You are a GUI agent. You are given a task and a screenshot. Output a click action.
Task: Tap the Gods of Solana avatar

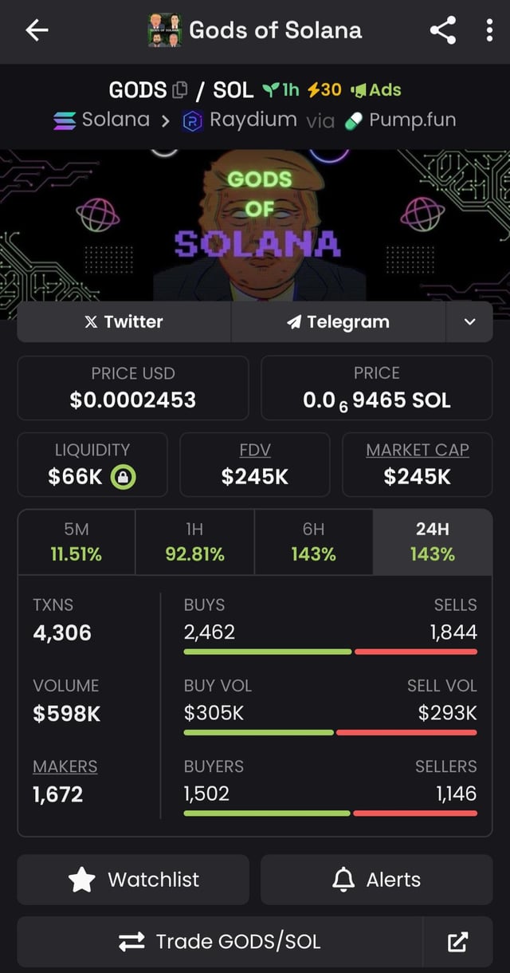tap(165, 31)
